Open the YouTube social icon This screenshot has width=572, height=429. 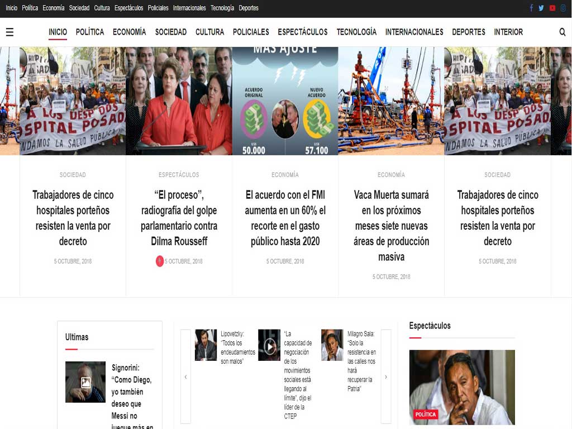[x=552, y=8]
